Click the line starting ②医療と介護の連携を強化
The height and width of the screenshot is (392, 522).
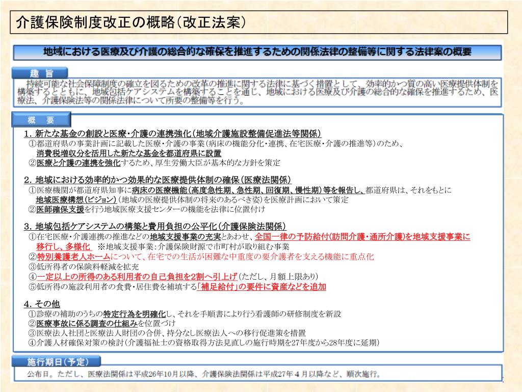point(154,163)
